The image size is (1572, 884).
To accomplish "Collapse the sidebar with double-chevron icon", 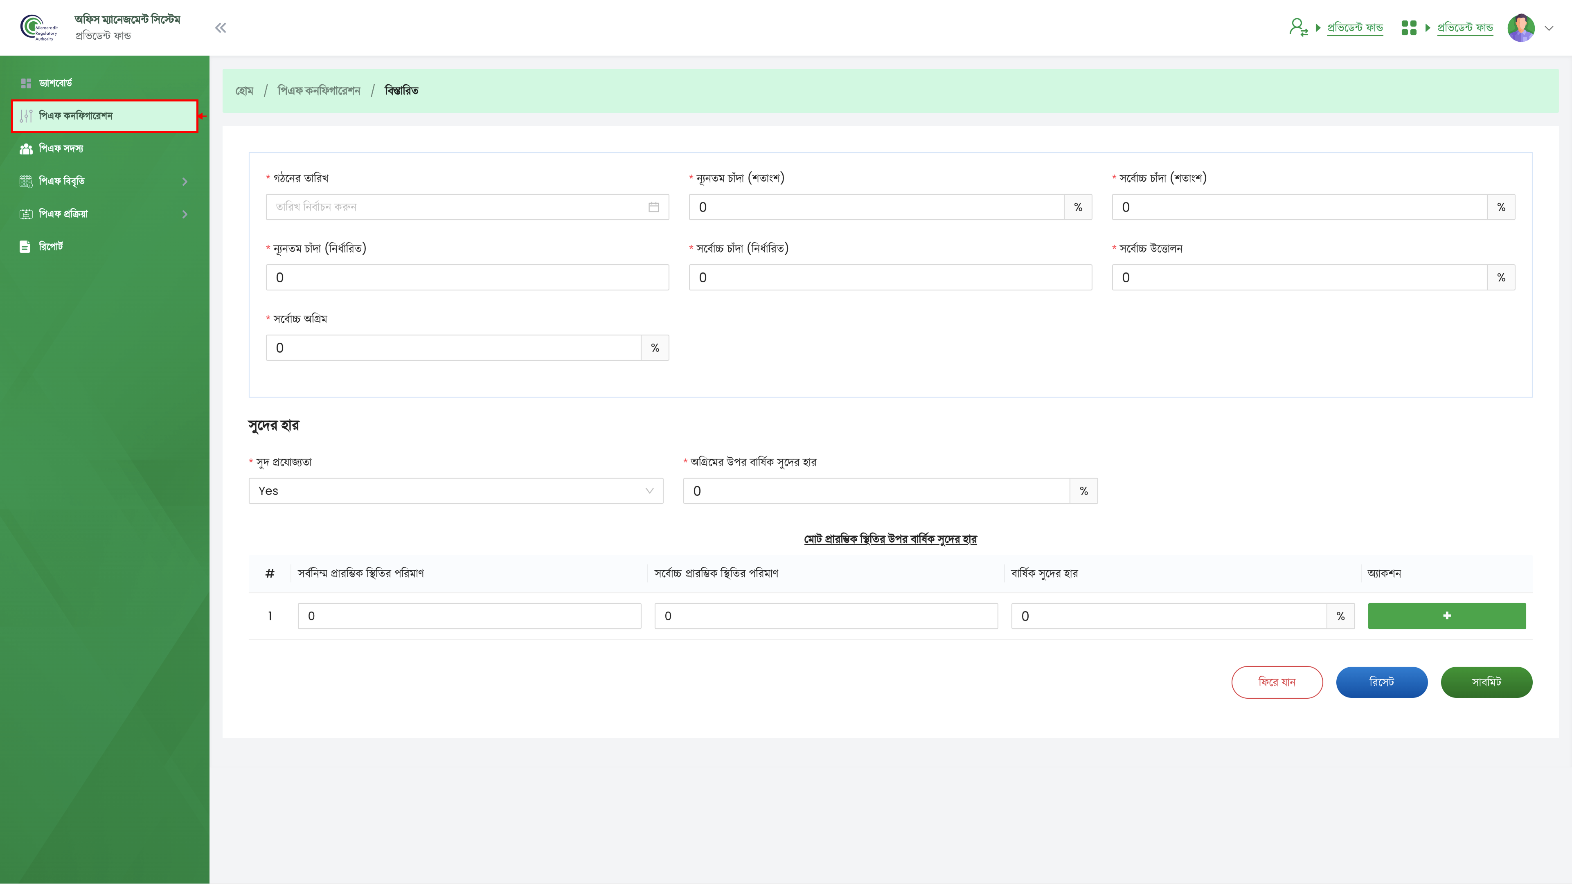I will pos(220,28).
